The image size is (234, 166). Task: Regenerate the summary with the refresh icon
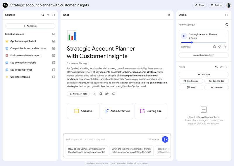click(x=94, y=94)
